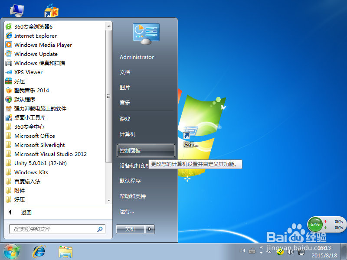Expand Microsoft Visual Studio 2012 folder
The height and width of the screenshot is (260, 347).
point(50,154)
